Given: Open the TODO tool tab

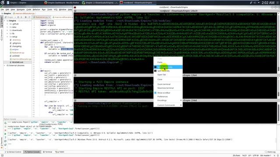Looking at the screenshot, I should (x=60, y=152).
